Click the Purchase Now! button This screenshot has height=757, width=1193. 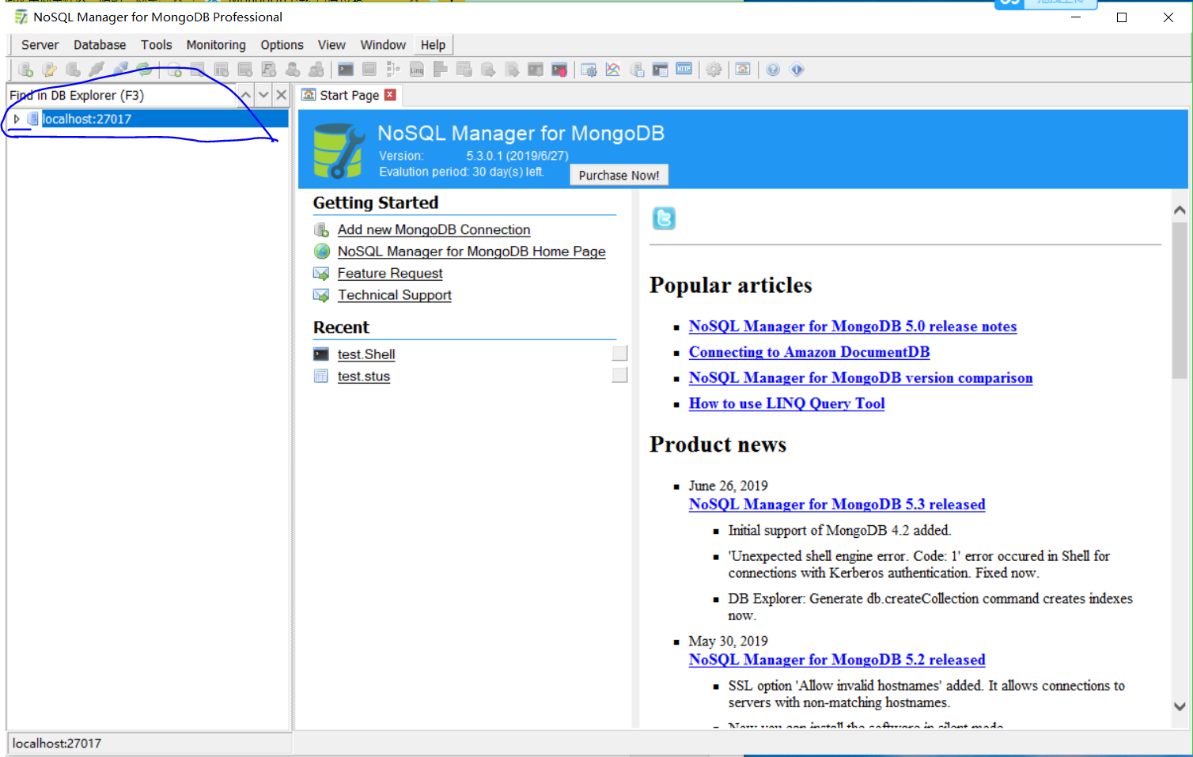(619, 176)
